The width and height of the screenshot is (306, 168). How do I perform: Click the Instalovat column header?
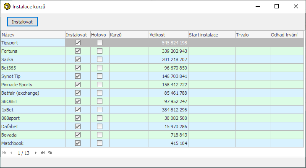click(78, 35)
